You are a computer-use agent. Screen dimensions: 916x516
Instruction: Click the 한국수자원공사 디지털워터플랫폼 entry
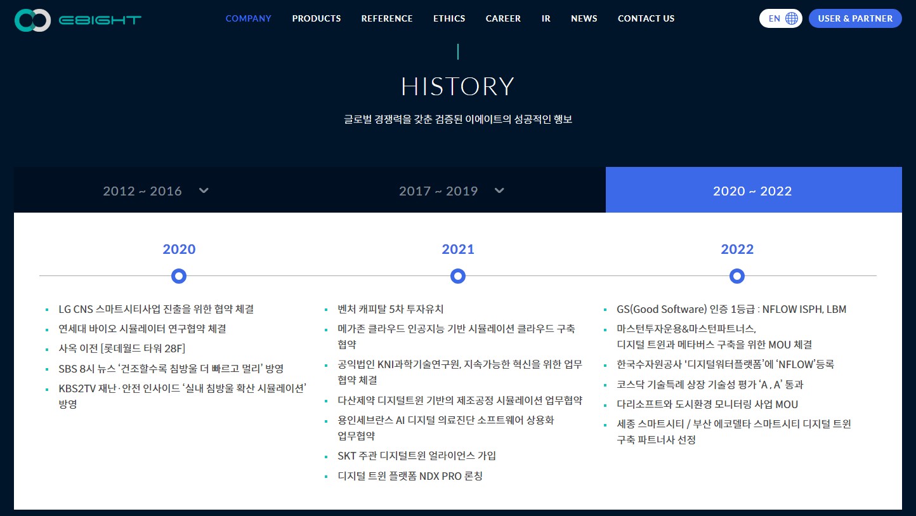click(725, 364)
